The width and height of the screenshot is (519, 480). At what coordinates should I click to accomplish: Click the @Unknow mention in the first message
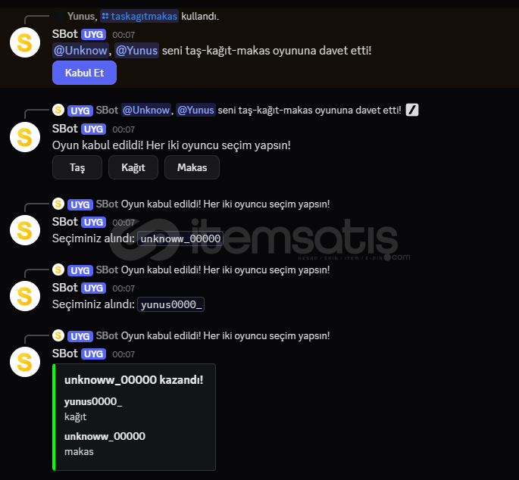pyautogui.click(x=80, y=51)
